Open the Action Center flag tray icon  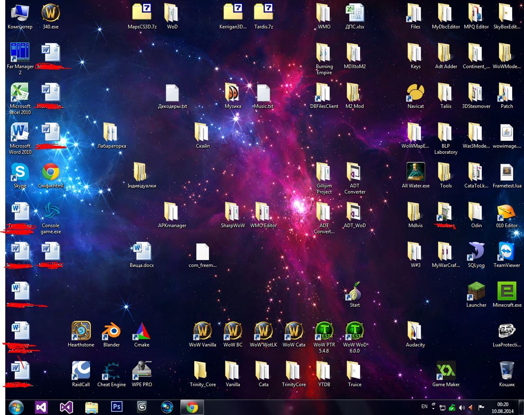[x=481, y=407]
